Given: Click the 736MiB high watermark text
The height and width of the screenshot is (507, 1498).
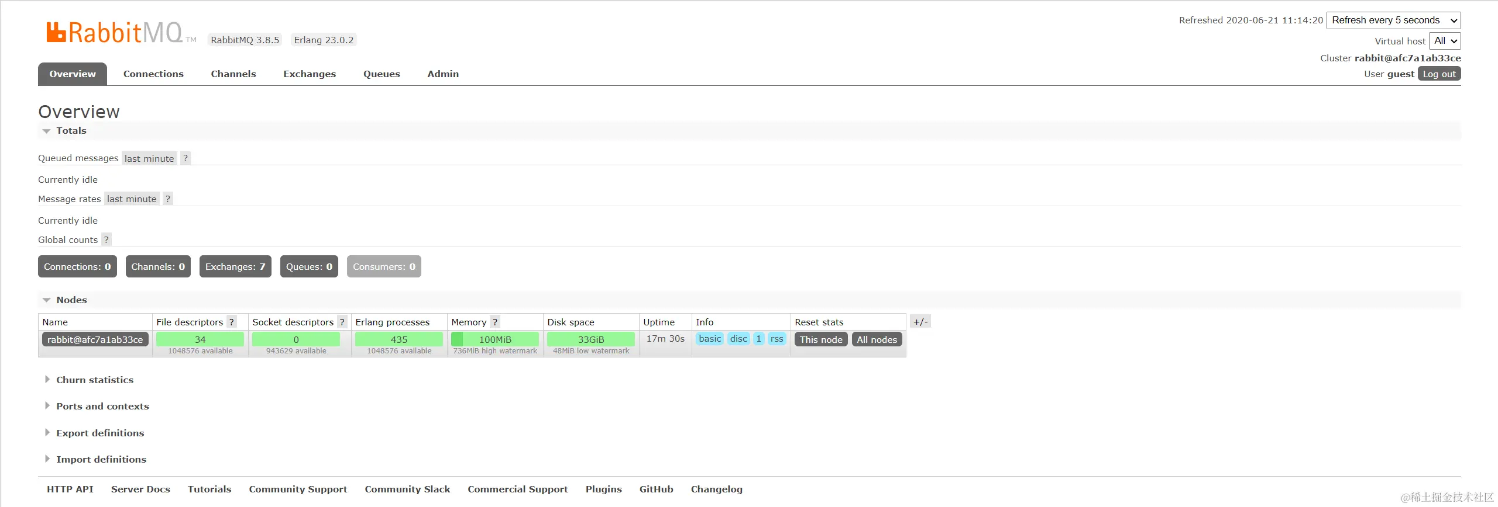Looking at the screenshot, I should (x=495, y=351).
